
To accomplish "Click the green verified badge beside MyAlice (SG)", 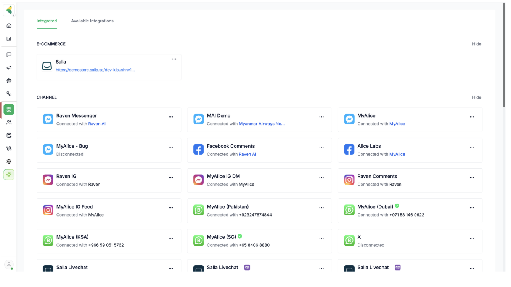I will [240, 236].
